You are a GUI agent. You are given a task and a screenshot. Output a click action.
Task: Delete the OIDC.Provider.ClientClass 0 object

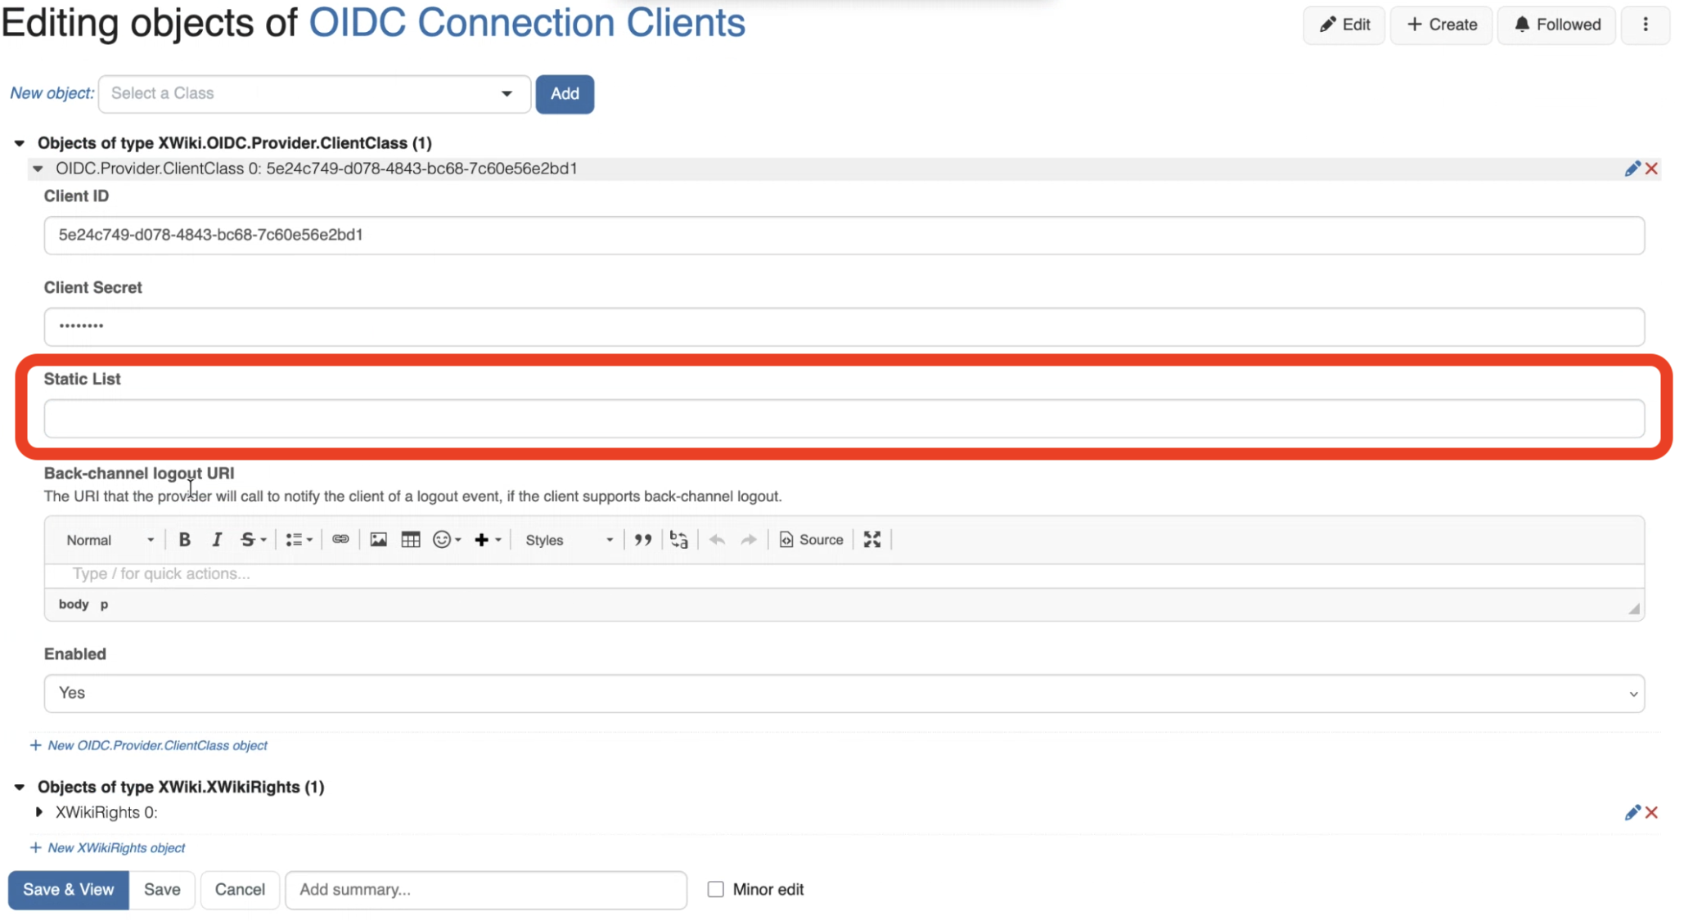pos(1651,168)
